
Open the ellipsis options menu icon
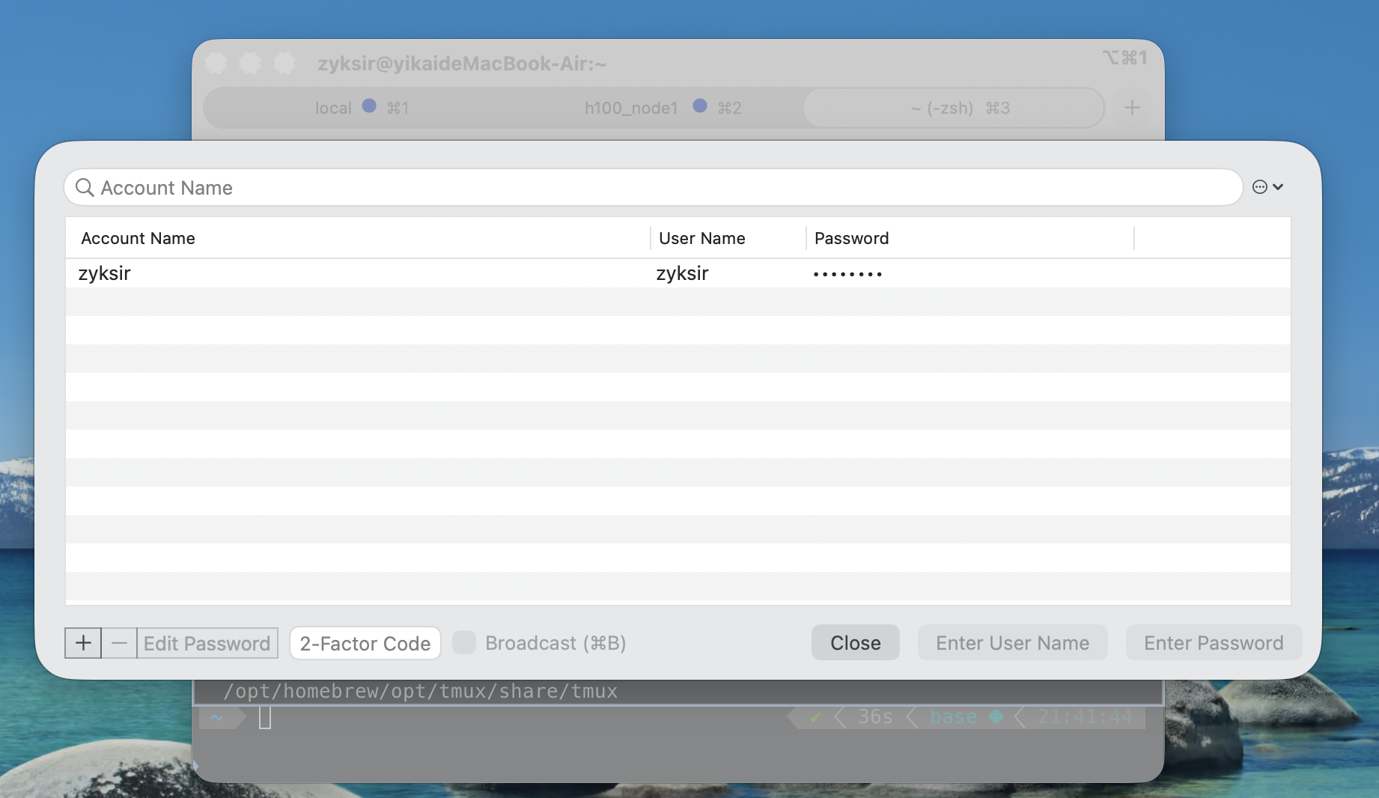[x=1267, y=187]
